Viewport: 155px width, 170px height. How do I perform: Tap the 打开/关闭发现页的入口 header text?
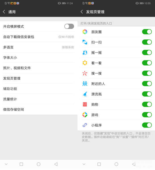click(96, 23)
